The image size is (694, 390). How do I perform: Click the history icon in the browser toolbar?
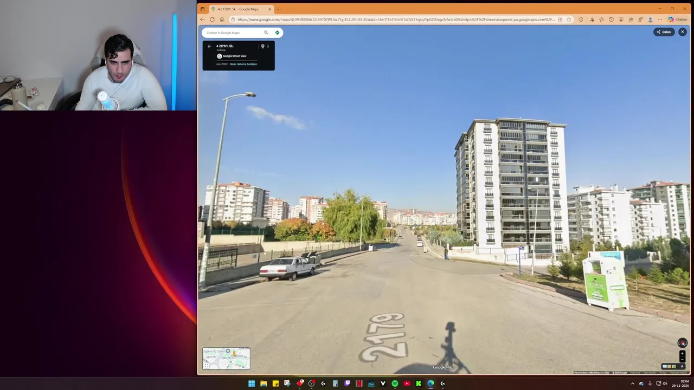(x=611, y=19)
